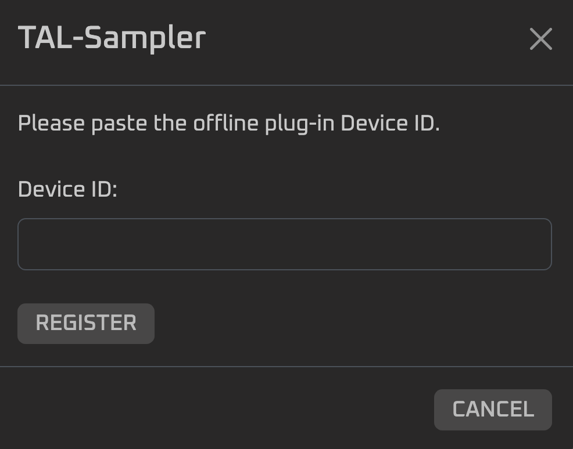
Task: Focus the empty Device ID input box
Action: (284, 244)
